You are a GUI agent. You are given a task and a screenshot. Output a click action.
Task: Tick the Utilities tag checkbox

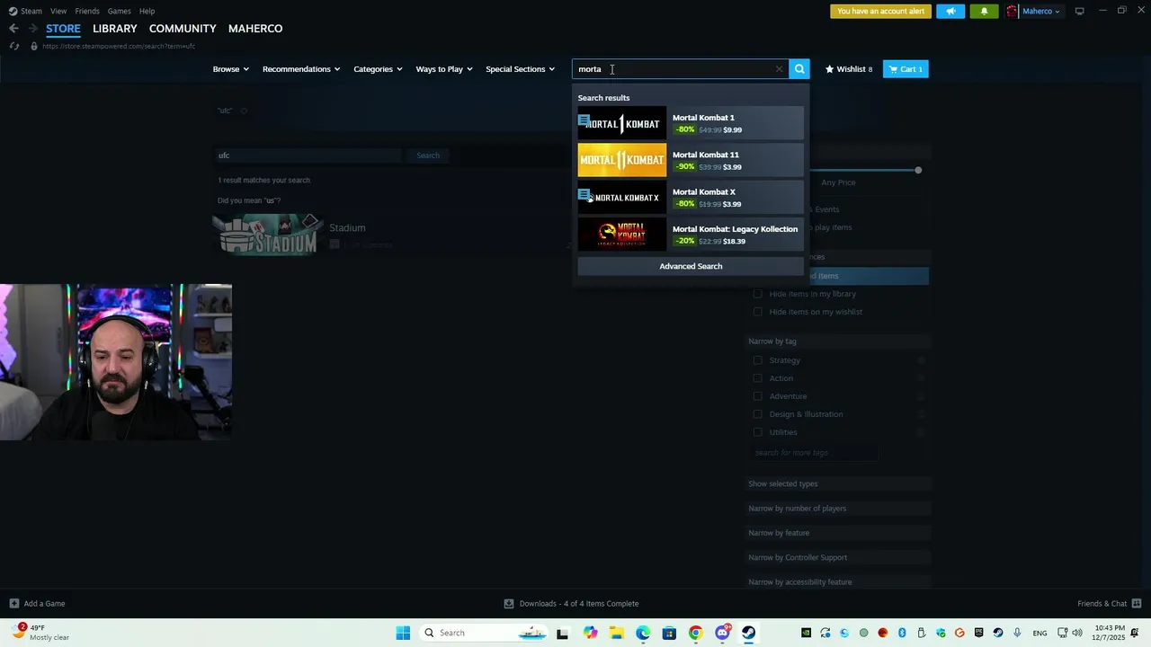pyautogui.click(x=757, y=432)
